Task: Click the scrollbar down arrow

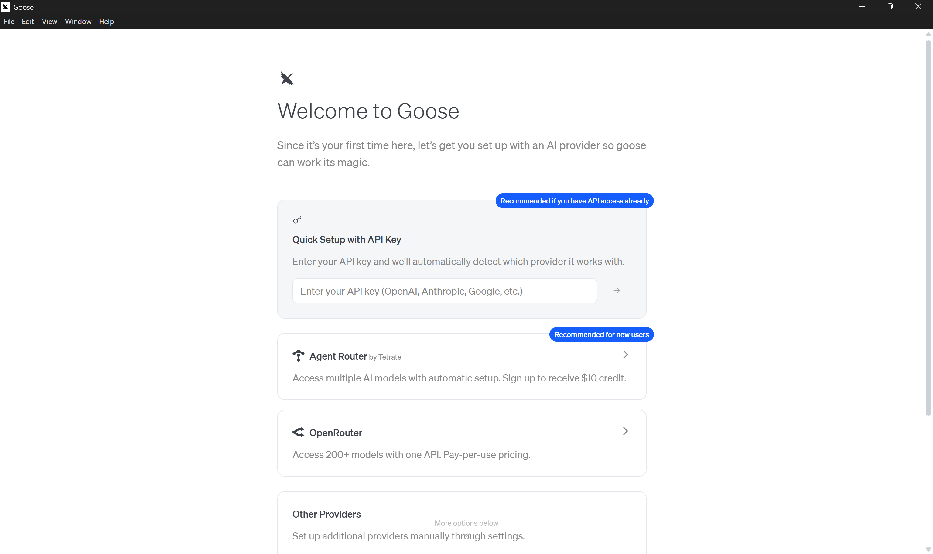Action: coord(928,549)
